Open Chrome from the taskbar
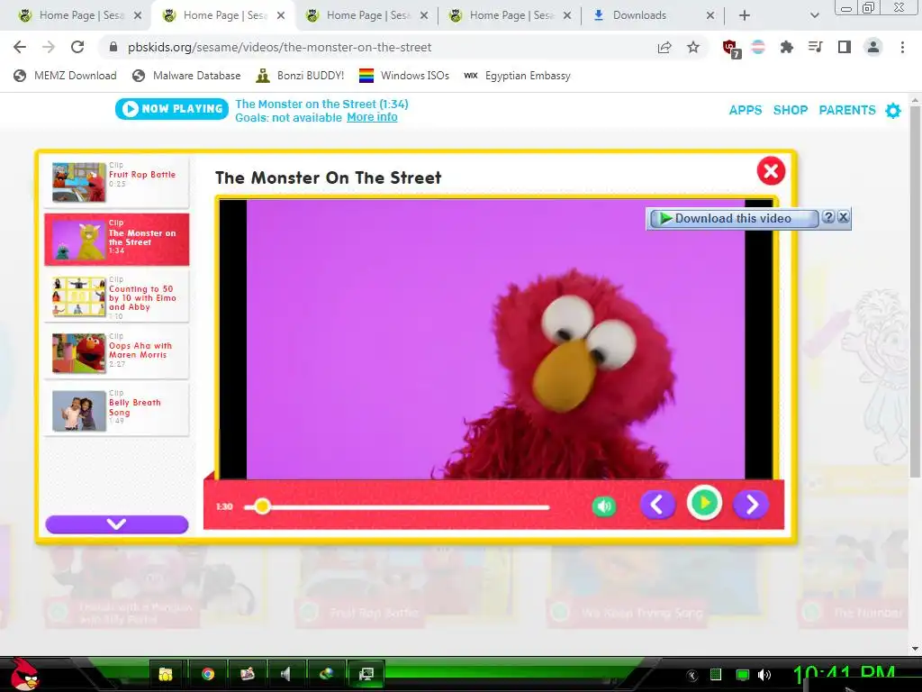The height and width of the screenshot is (692, 922). [x=208, y=674]
